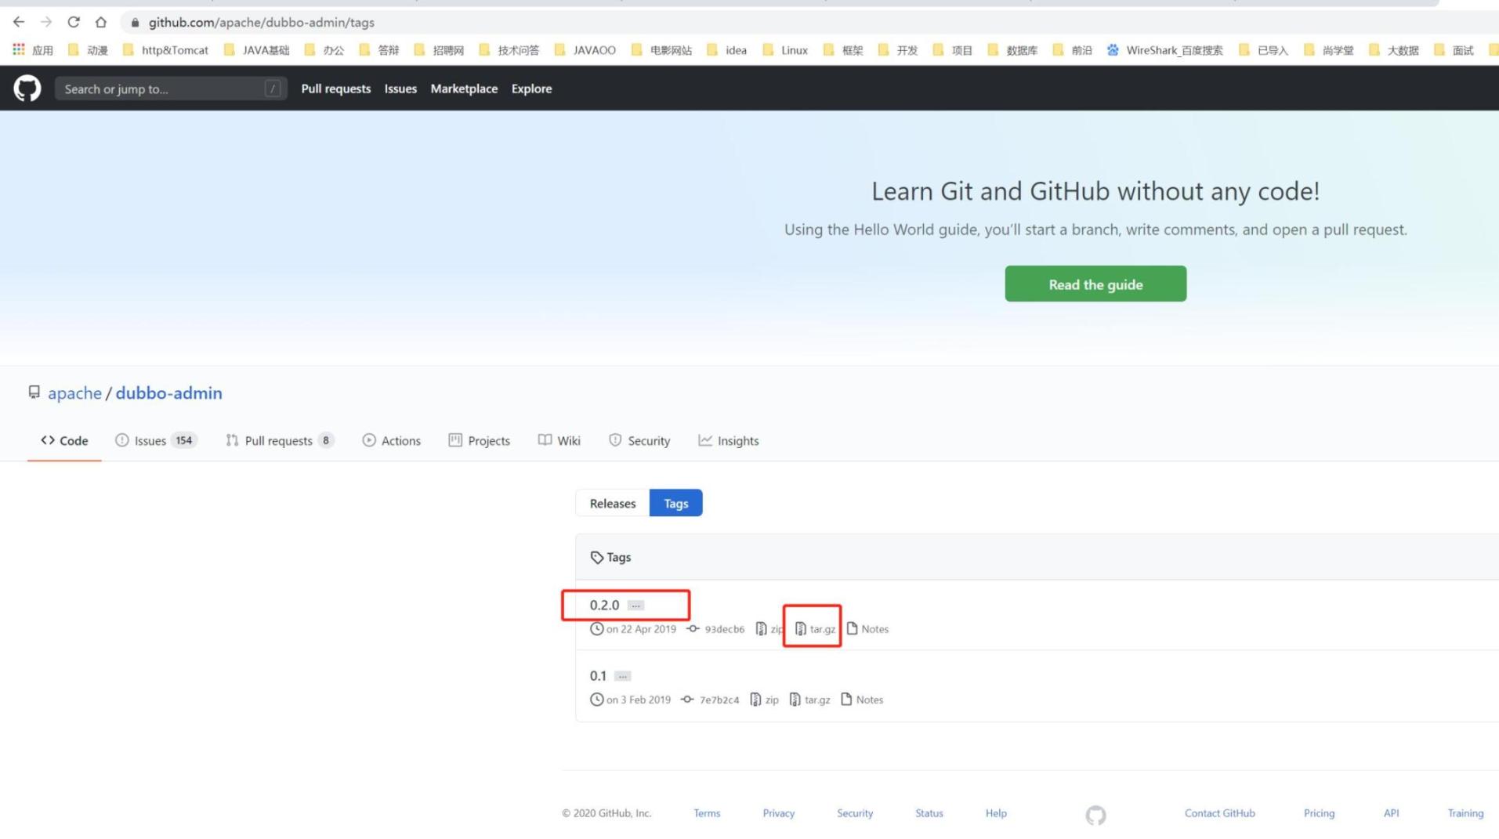Go to browser home page icon
Viewport: 1499px width, 839px height.
(101, 22)
